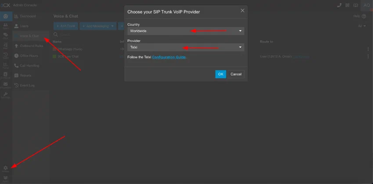Click the Outbound Rules up-arrow icon

[16, 46]
